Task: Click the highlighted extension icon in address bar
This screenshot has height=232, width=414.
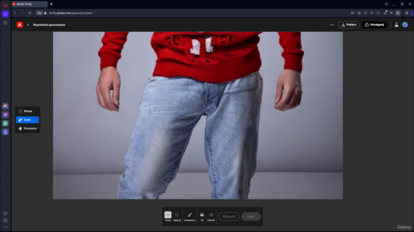Action: tap(398, 13)
